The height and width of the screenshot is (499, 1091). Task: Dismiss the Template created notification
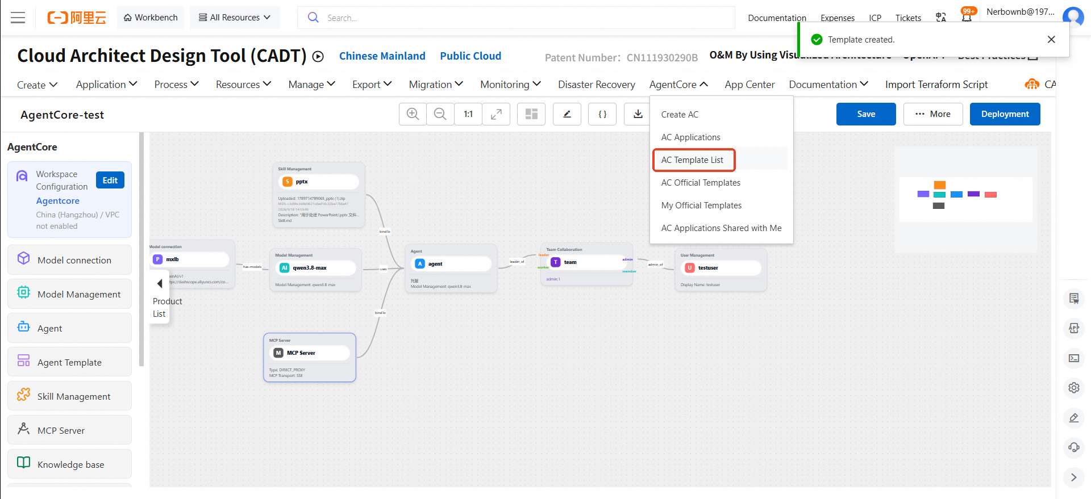1051,39
